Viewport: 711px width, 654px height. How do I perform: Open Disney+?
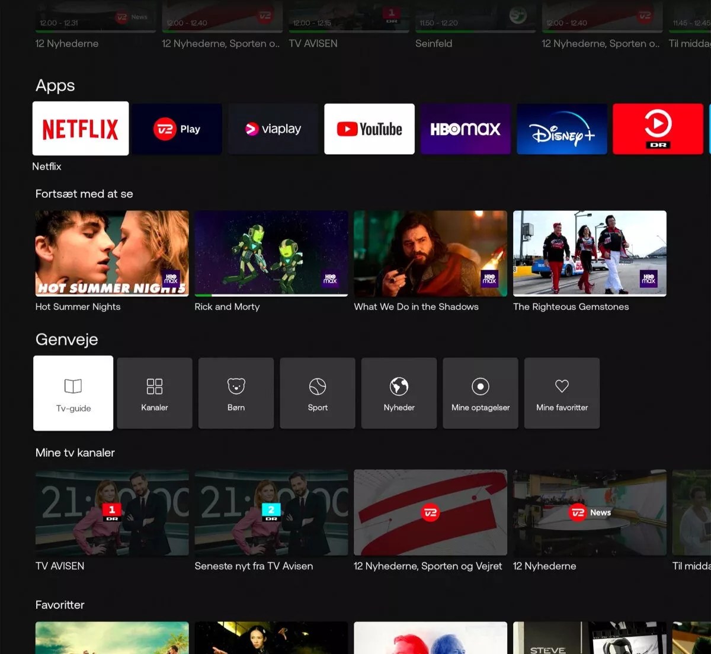pyautogui.click(x=562, y=129)
